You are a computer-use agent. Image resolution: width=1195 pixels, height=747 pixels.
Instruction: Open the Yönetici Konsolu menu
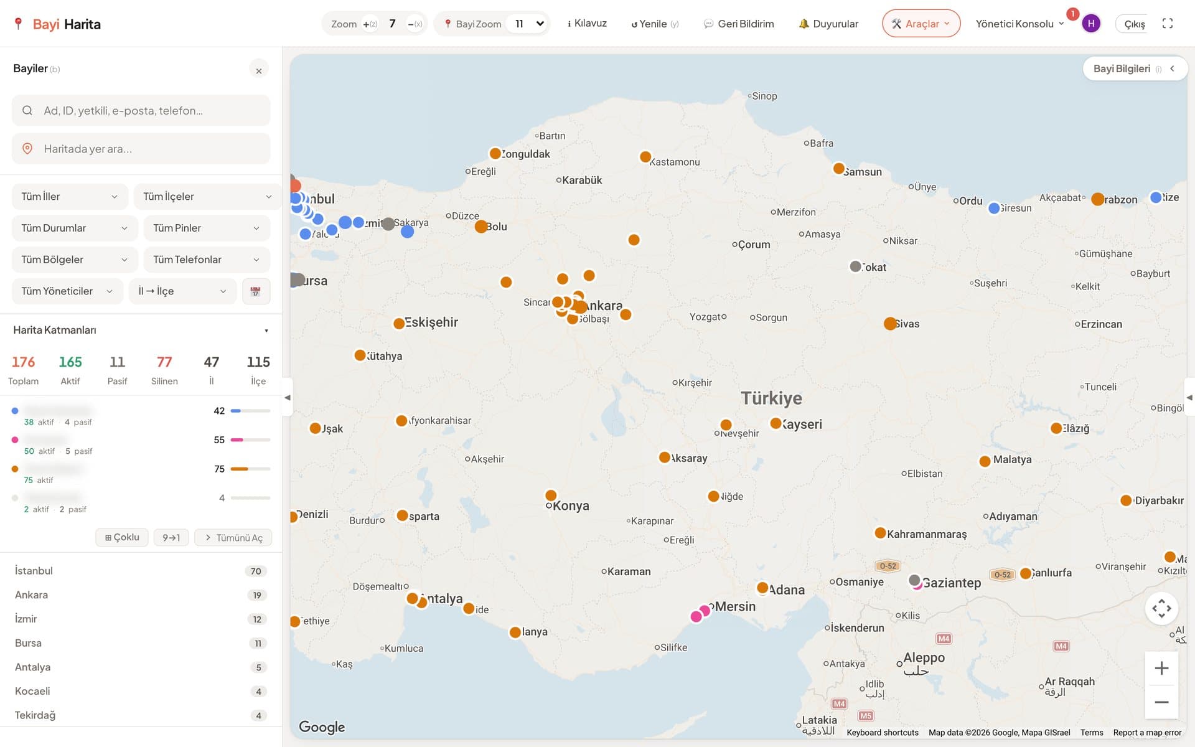tap(1019, 24)
